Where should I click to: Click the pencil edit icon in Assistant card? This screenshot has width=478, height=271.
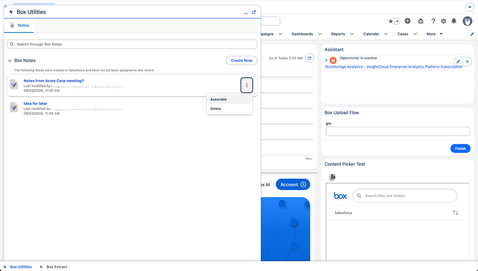click(458, 61)
